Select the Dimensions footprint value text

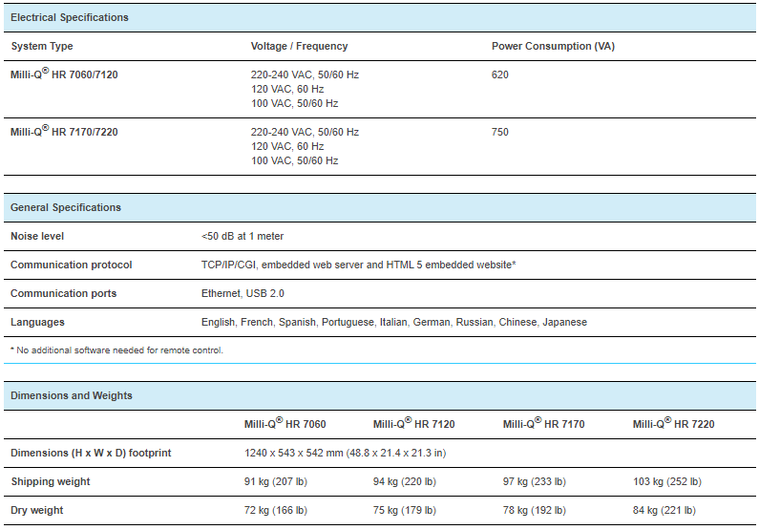(346, 453)
